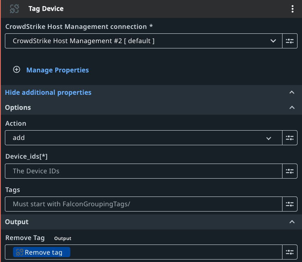Open options icon beside CrowdStrike connection dropdown
Image resolution: width=302 pixels, height=262 pixels.
pos(290,41)
